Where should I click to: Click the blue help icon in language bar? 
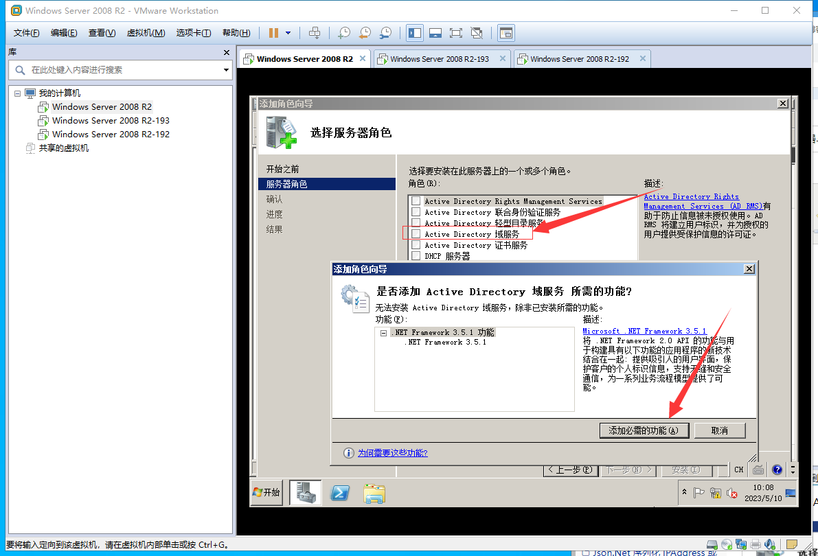click(x=777, y=470)
